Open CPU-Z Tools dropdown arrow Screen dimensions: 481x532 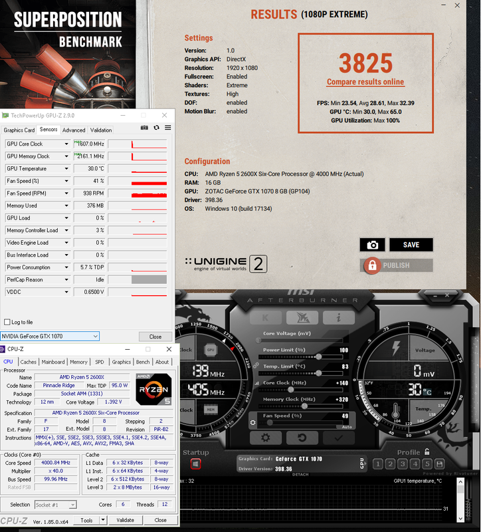(x=103, y=520)
